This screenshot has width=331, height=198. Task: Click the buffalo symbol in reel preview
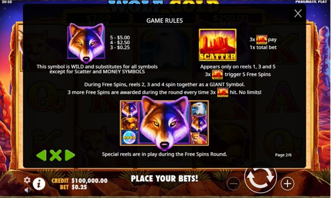[130, 123]
